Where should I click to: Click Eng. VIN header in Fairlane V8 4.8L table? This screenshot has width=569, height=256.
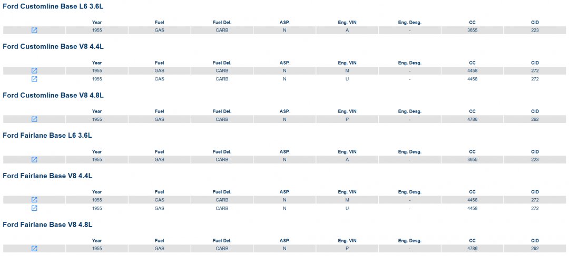pyautogui.click(x=347, y=240)
